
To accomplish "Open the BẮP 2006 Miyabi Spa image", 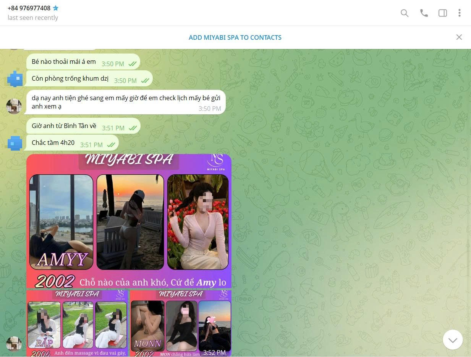I will (77, 323).
